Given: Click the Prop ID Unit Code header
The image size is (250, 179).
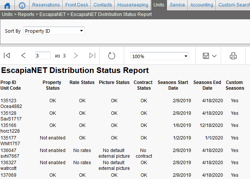Looking at the screenshot, I should [11, 85].
